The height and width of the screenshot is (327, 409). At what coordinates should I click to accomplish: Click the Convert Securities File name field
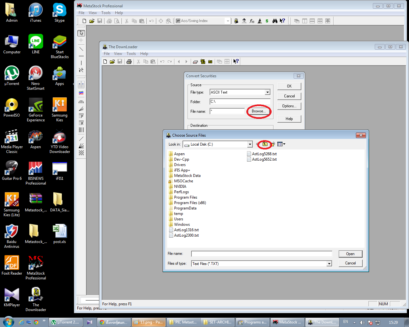click(227, 111)
